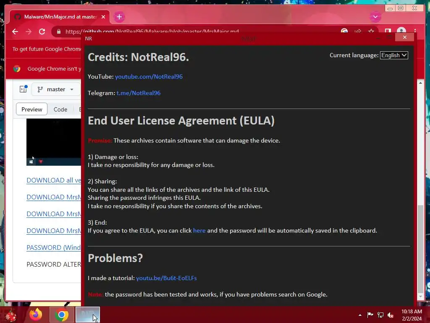430x323 pixels.
Task: Click 'Credits: NotReal96.' heading
Action: pyautogui.click(x=138, y=57)
